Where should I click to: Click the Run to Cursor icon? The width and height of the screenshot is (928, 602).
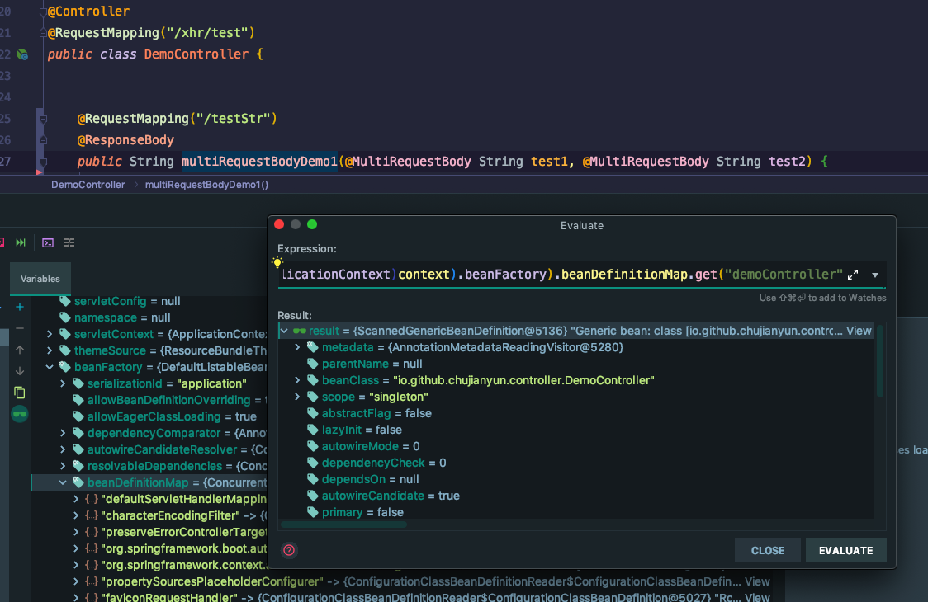pyautogui.click(x=21, y=242)
